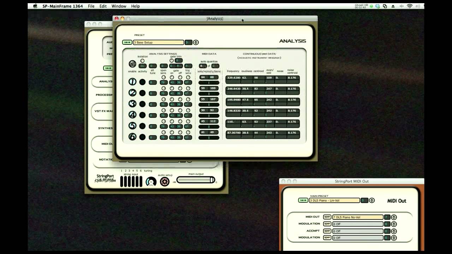
Task: Click string 1 trig sens knob
Action: pos(188,77)
